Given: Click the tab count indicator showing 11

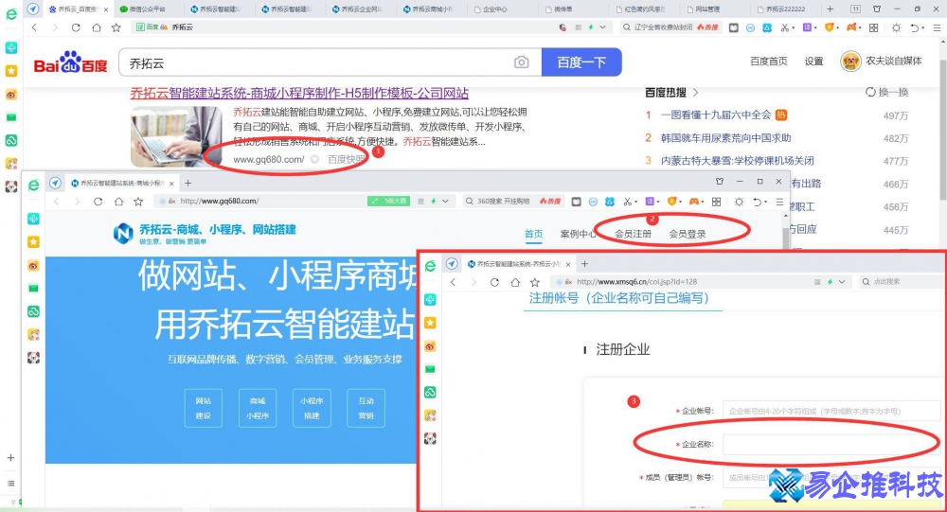Looking at the screenshot, I should [855, 9].
